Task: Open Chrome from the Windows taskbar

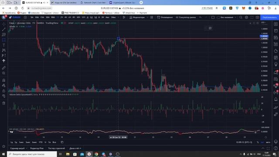Action: (96, 154)
